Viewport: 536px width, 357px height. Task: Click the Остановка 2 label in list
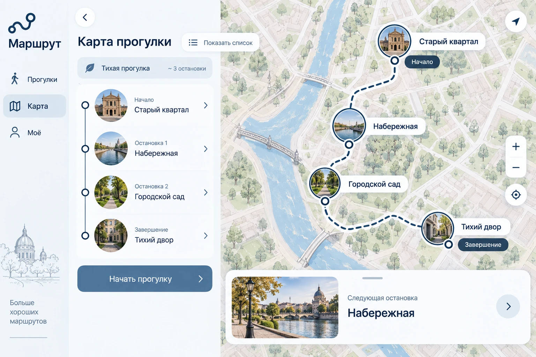(151, 187)
